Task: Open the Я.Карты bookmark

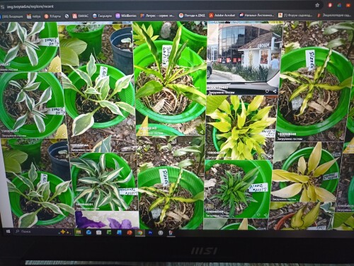Action: (x=52, y=16)
